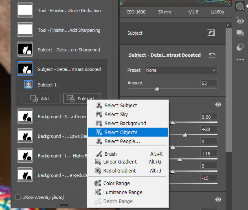Click the invert mask icon next to Subject
Screen dimensions: 248x210
211,33
